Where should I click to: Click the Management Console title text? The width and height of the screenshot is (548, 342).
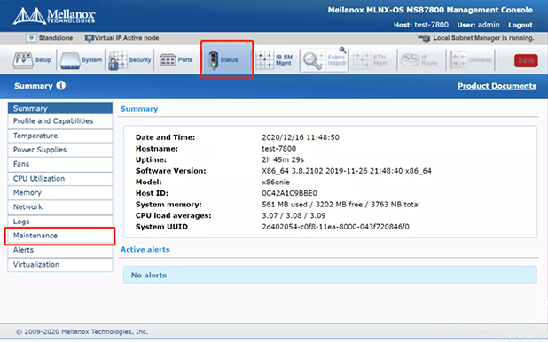(x=430, y=10)
